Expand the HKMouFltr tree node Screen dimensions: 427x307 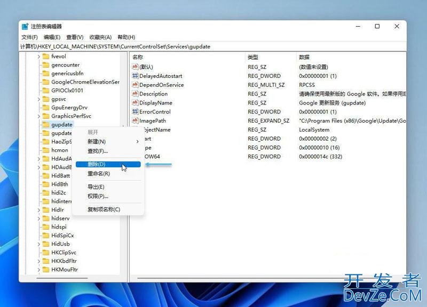point(38,270)
